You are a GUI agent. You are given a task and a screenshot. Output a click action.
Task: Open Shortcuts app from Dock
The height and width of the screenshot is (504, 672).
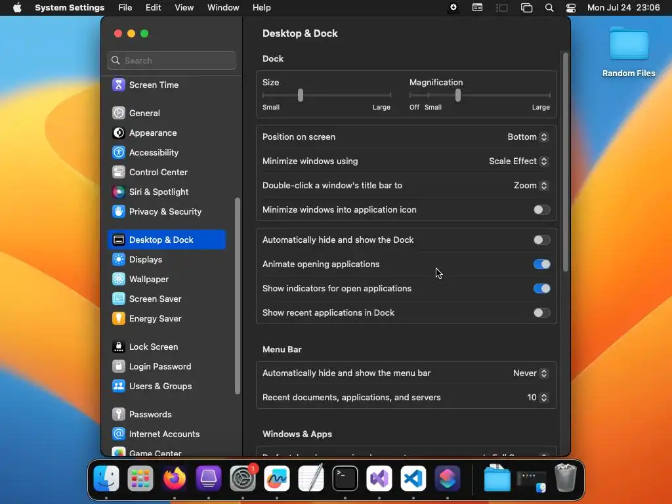448,478
